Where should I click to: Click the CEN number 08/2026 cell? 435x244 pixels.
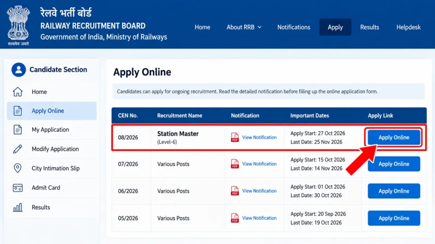(128, 138)
